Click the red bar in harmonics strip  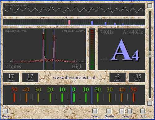69,23
